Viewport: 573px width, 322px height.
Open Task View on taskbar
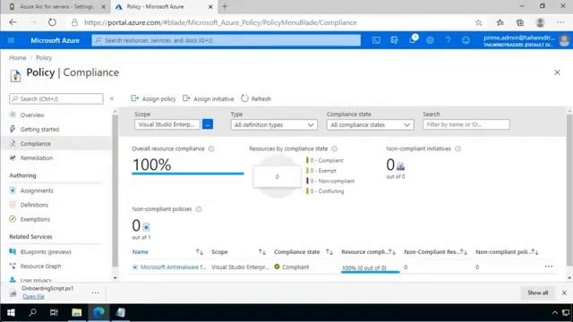54,312
